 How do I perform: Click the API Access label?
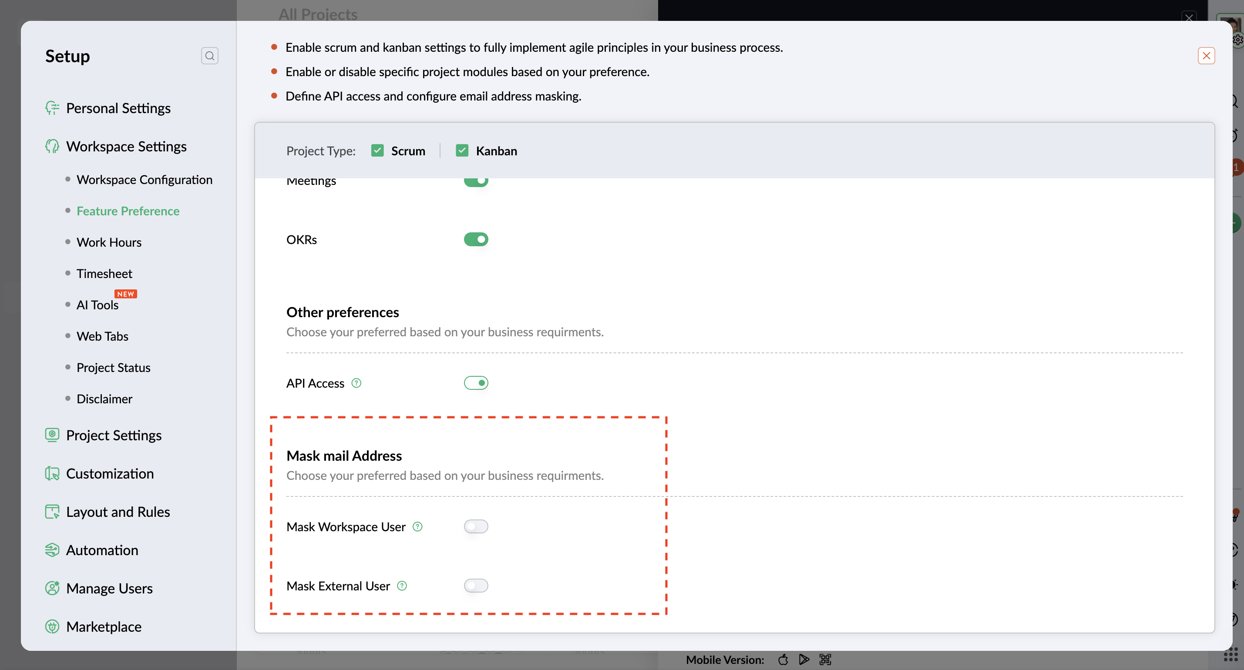coord(315,383)
